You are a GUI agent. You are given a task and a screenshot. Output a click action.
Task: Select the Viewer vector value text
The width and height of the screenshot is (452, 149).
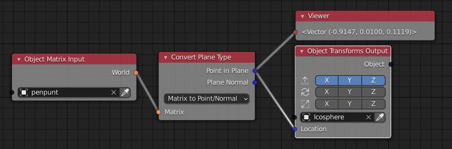tap(359, 32)
